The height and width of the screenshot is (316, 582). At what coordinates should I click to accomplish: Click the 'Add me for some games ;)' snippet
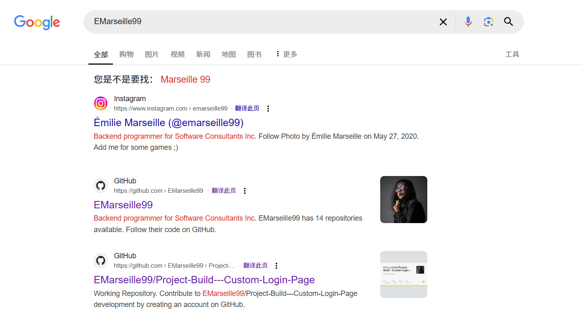coord(136,147)
